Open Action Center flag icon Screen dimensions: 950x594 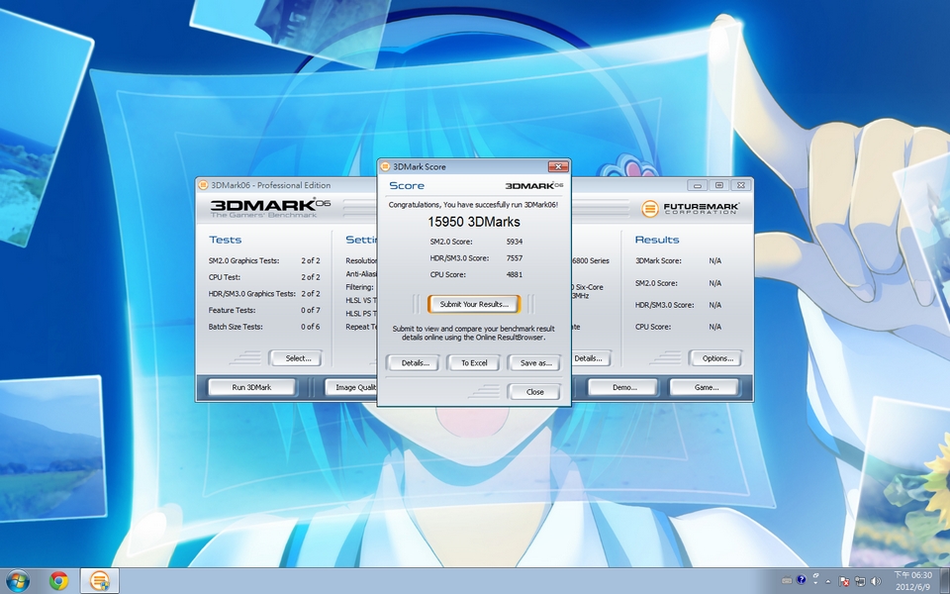[x=844, y=581]
